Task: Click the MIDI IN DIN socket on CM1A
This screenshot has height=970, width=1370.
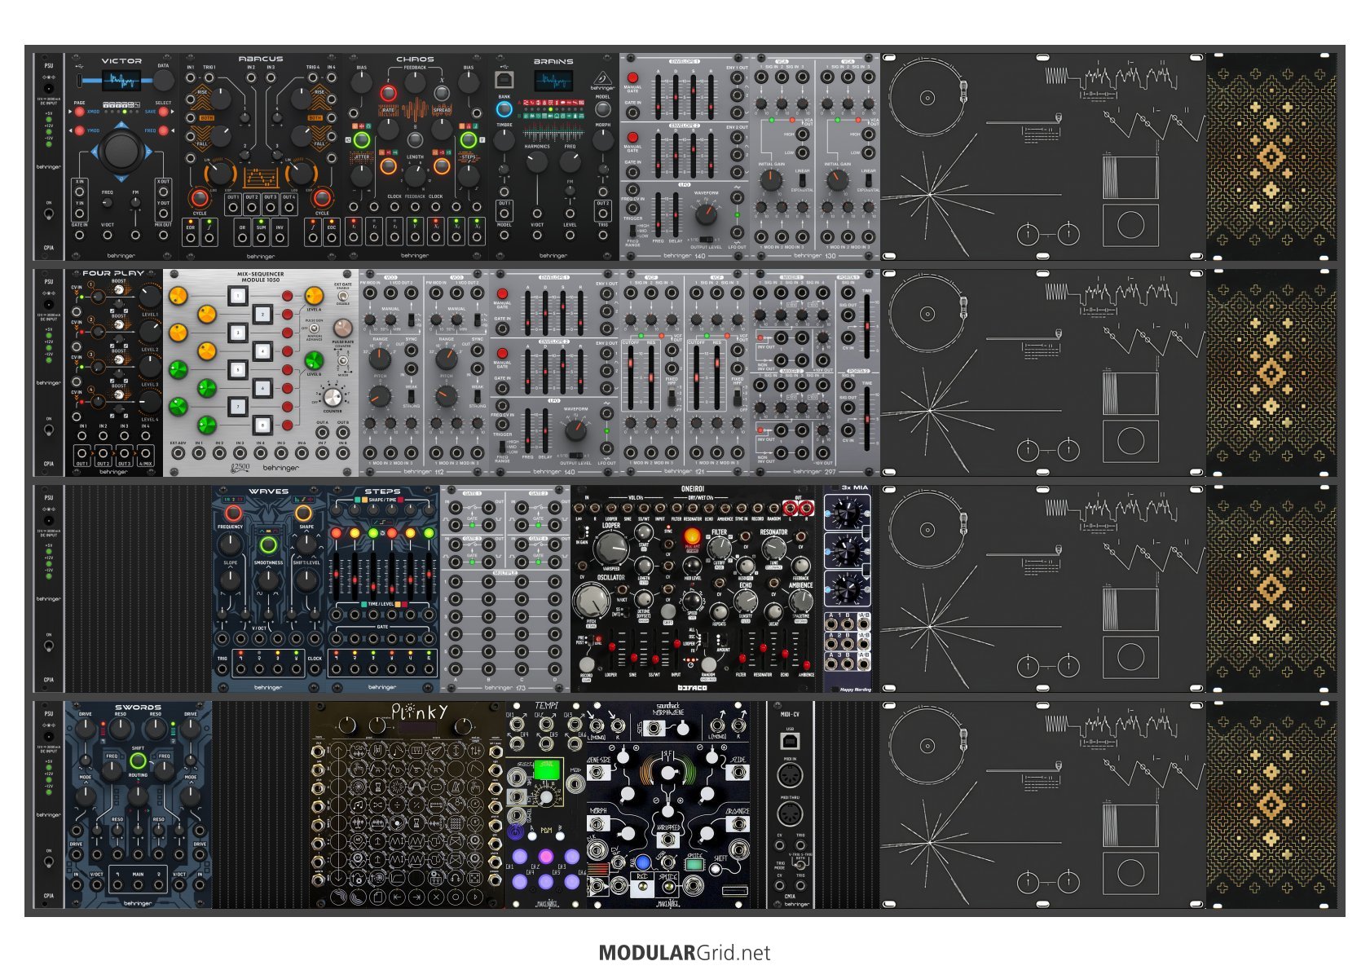Action: click(789, 775)
